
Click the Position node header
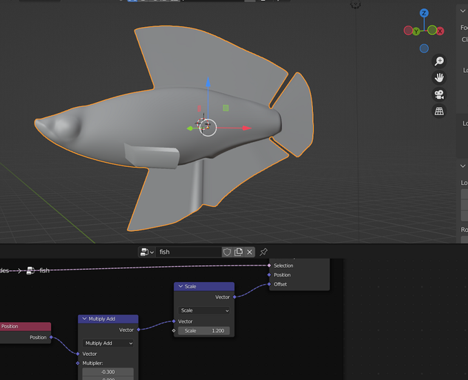(x=25, y=326)
